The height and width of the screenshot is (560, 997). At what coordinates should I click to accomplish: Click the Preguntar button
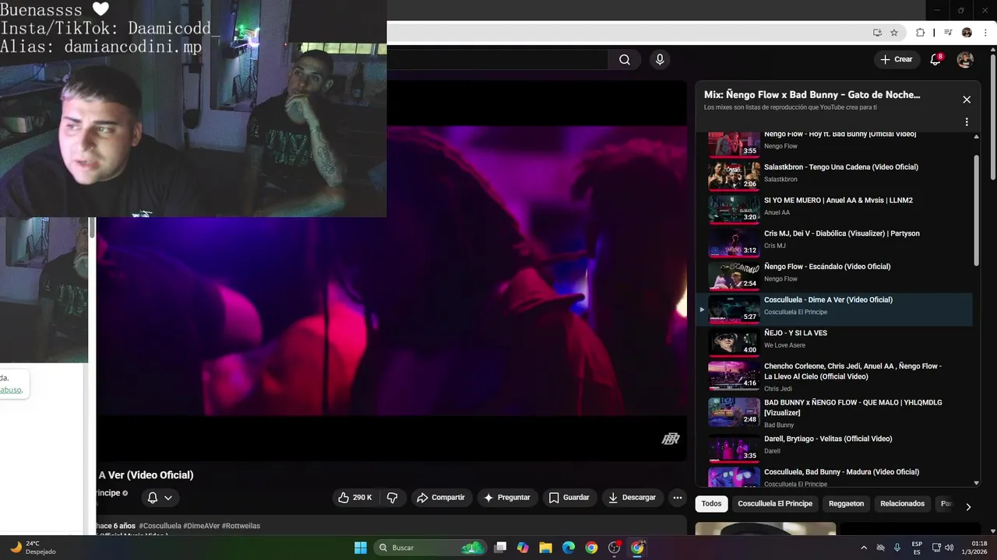506,498
